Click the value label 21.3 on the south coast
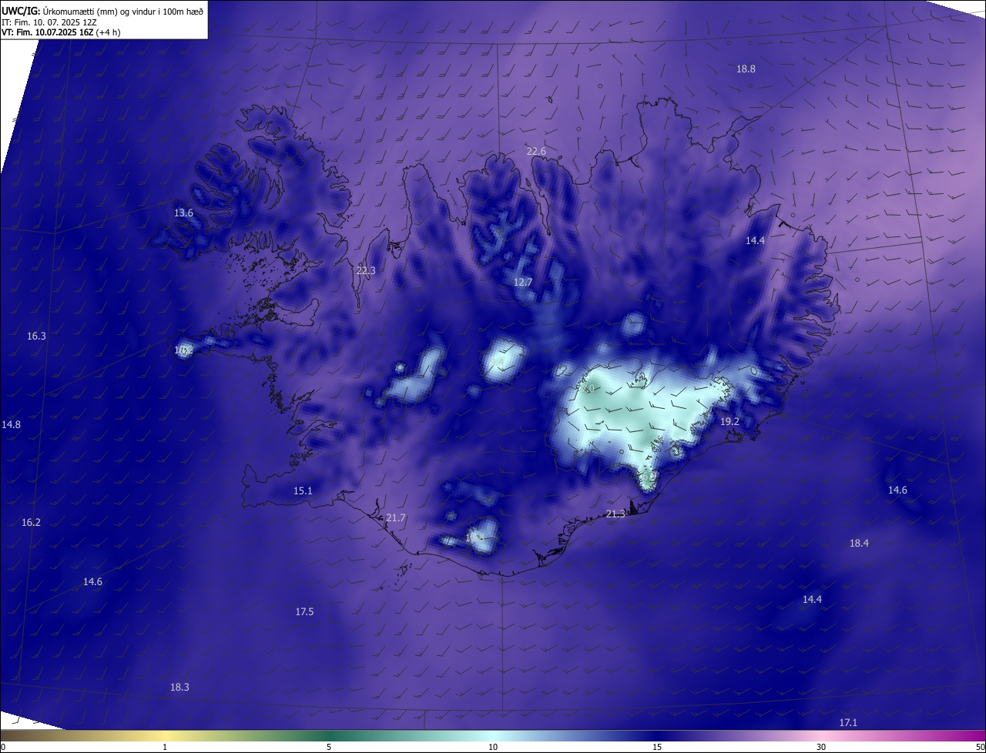This screenshot has height=753, width=986. click(615, 514)
